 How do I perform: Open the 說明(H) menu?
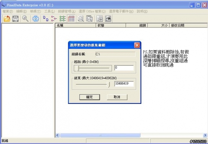[x=142, y=12]
